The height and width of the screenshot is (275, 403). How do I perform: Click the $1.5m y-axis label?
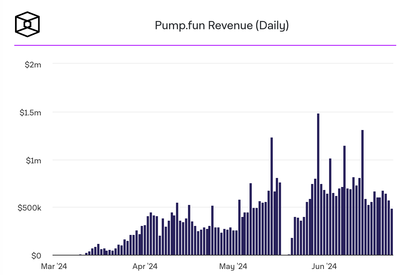click(x=30, y=112)
